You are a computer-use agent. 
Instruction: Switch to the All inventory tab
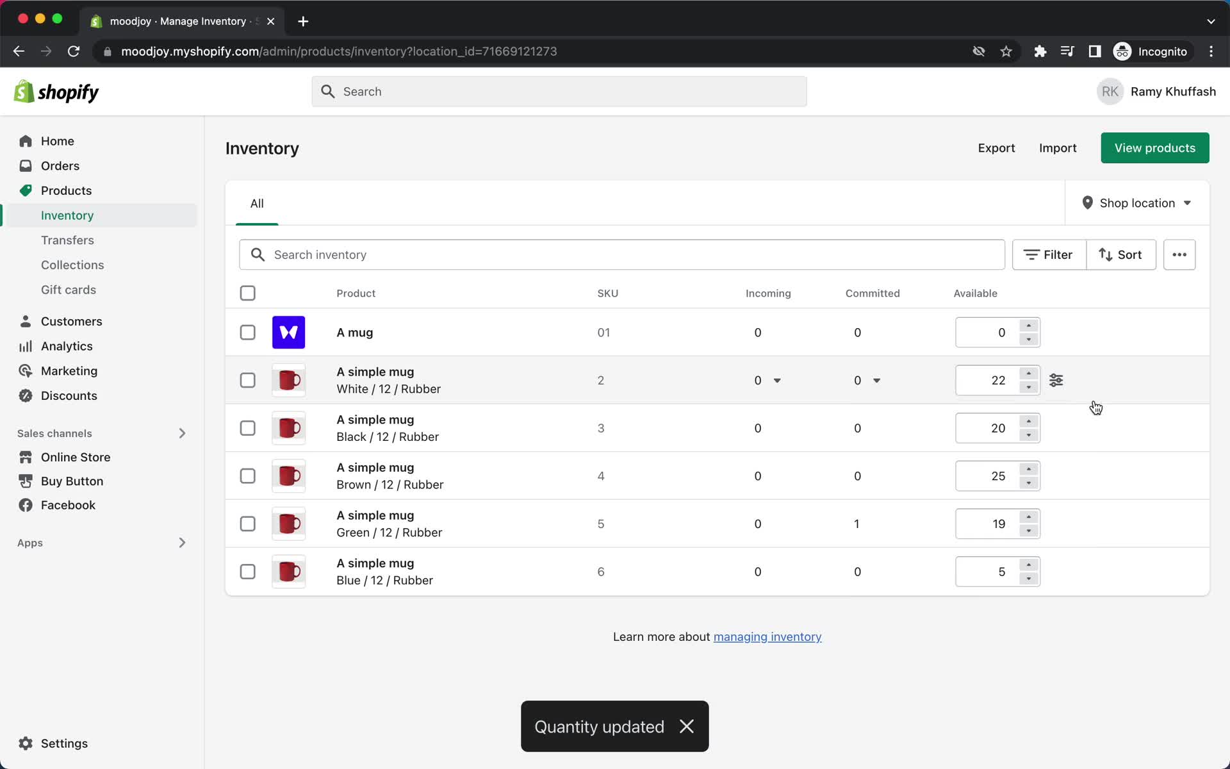click(x=257, y=203)
